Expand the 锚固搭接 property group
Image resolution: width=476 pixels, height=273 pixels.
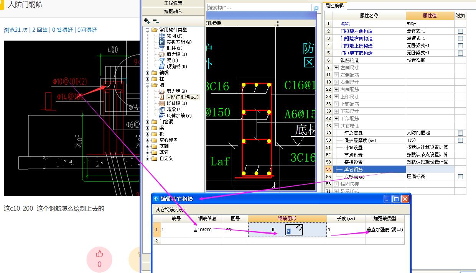point(336,184)
